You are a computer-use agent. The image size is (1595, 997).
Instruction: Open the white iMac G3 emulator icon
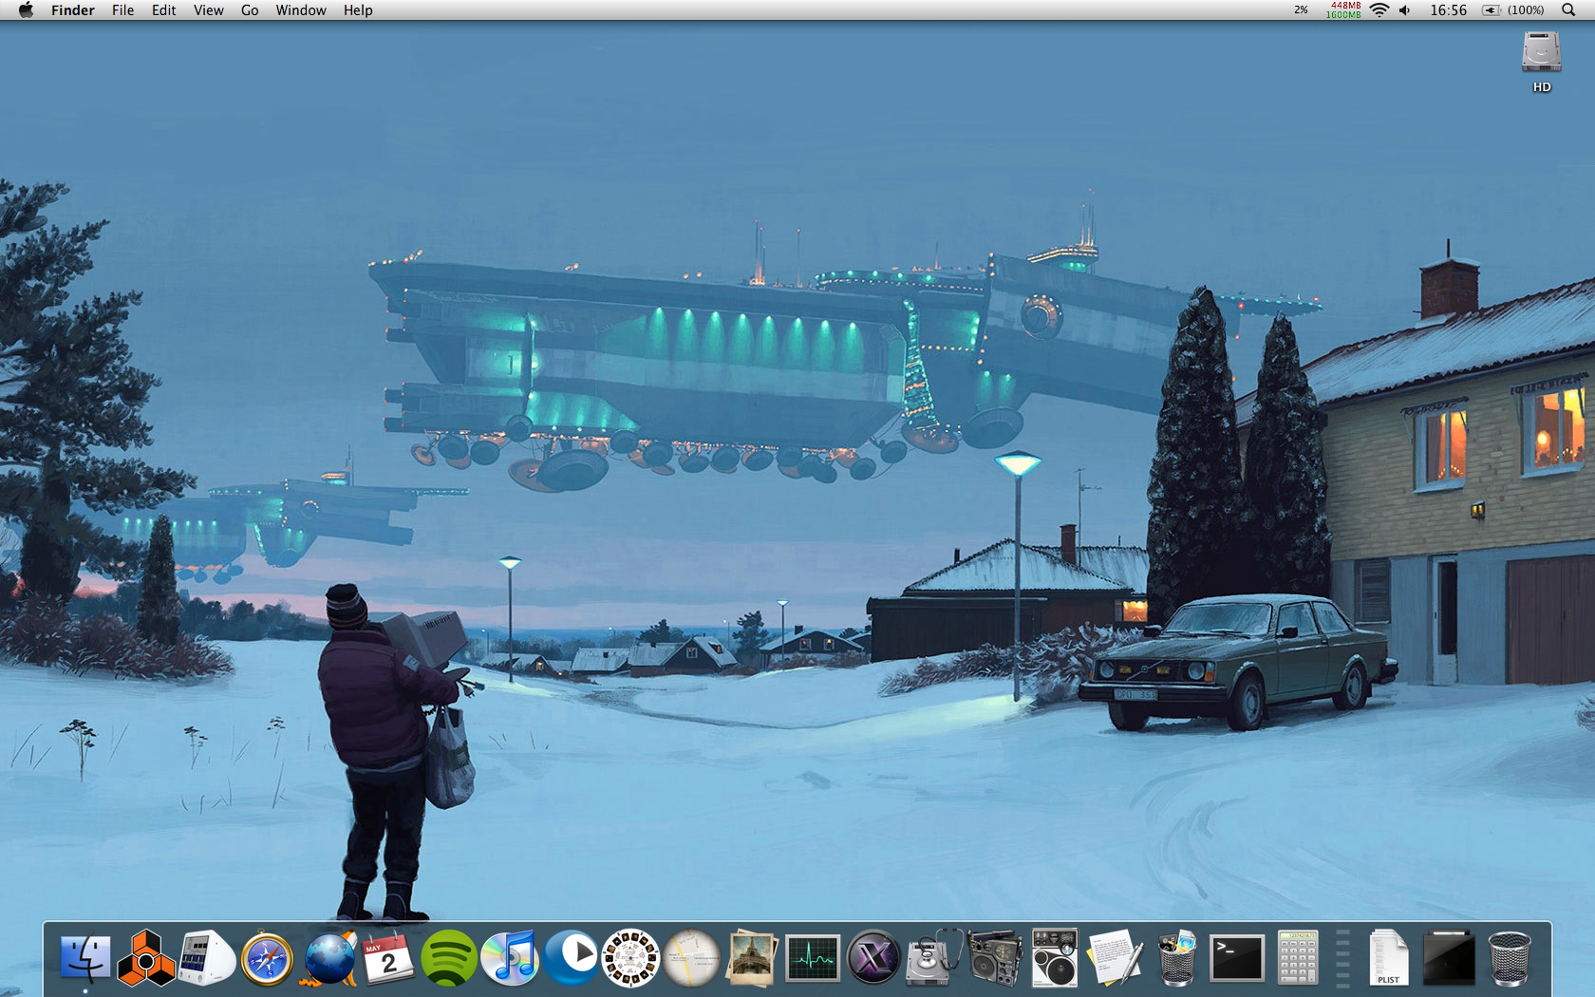[207, 957]
